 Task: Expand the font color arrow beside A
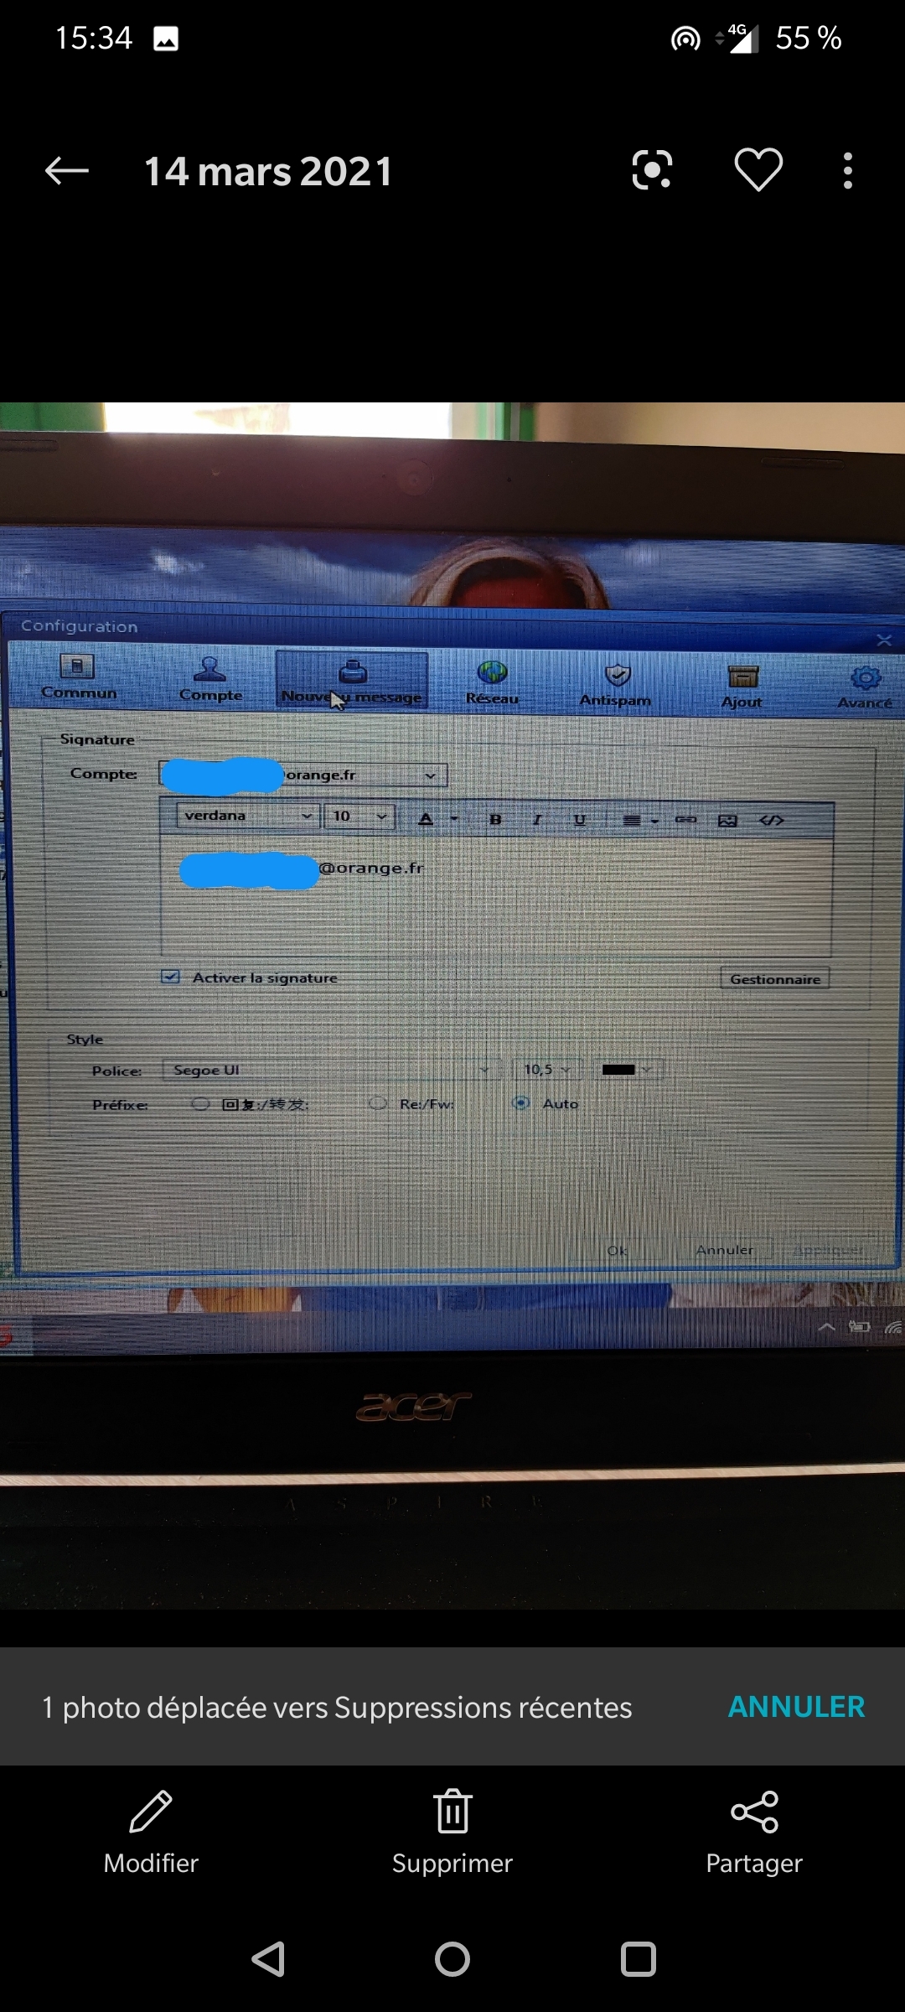454,819
